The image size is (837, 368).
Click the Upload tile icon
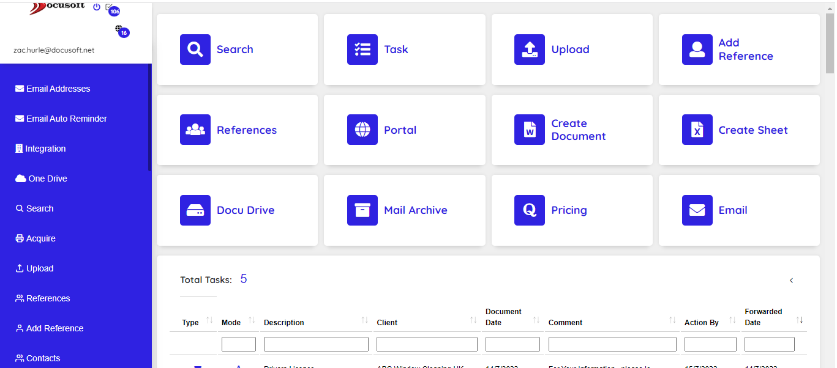click(x=529, y=50)
